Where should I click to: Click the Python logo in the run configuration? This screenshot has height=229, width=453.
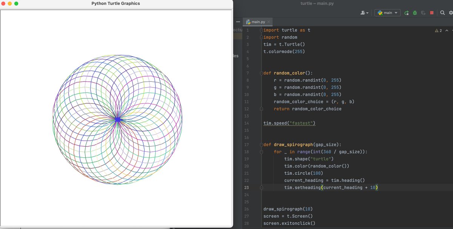pyautogui.click(x=379, y=12)
